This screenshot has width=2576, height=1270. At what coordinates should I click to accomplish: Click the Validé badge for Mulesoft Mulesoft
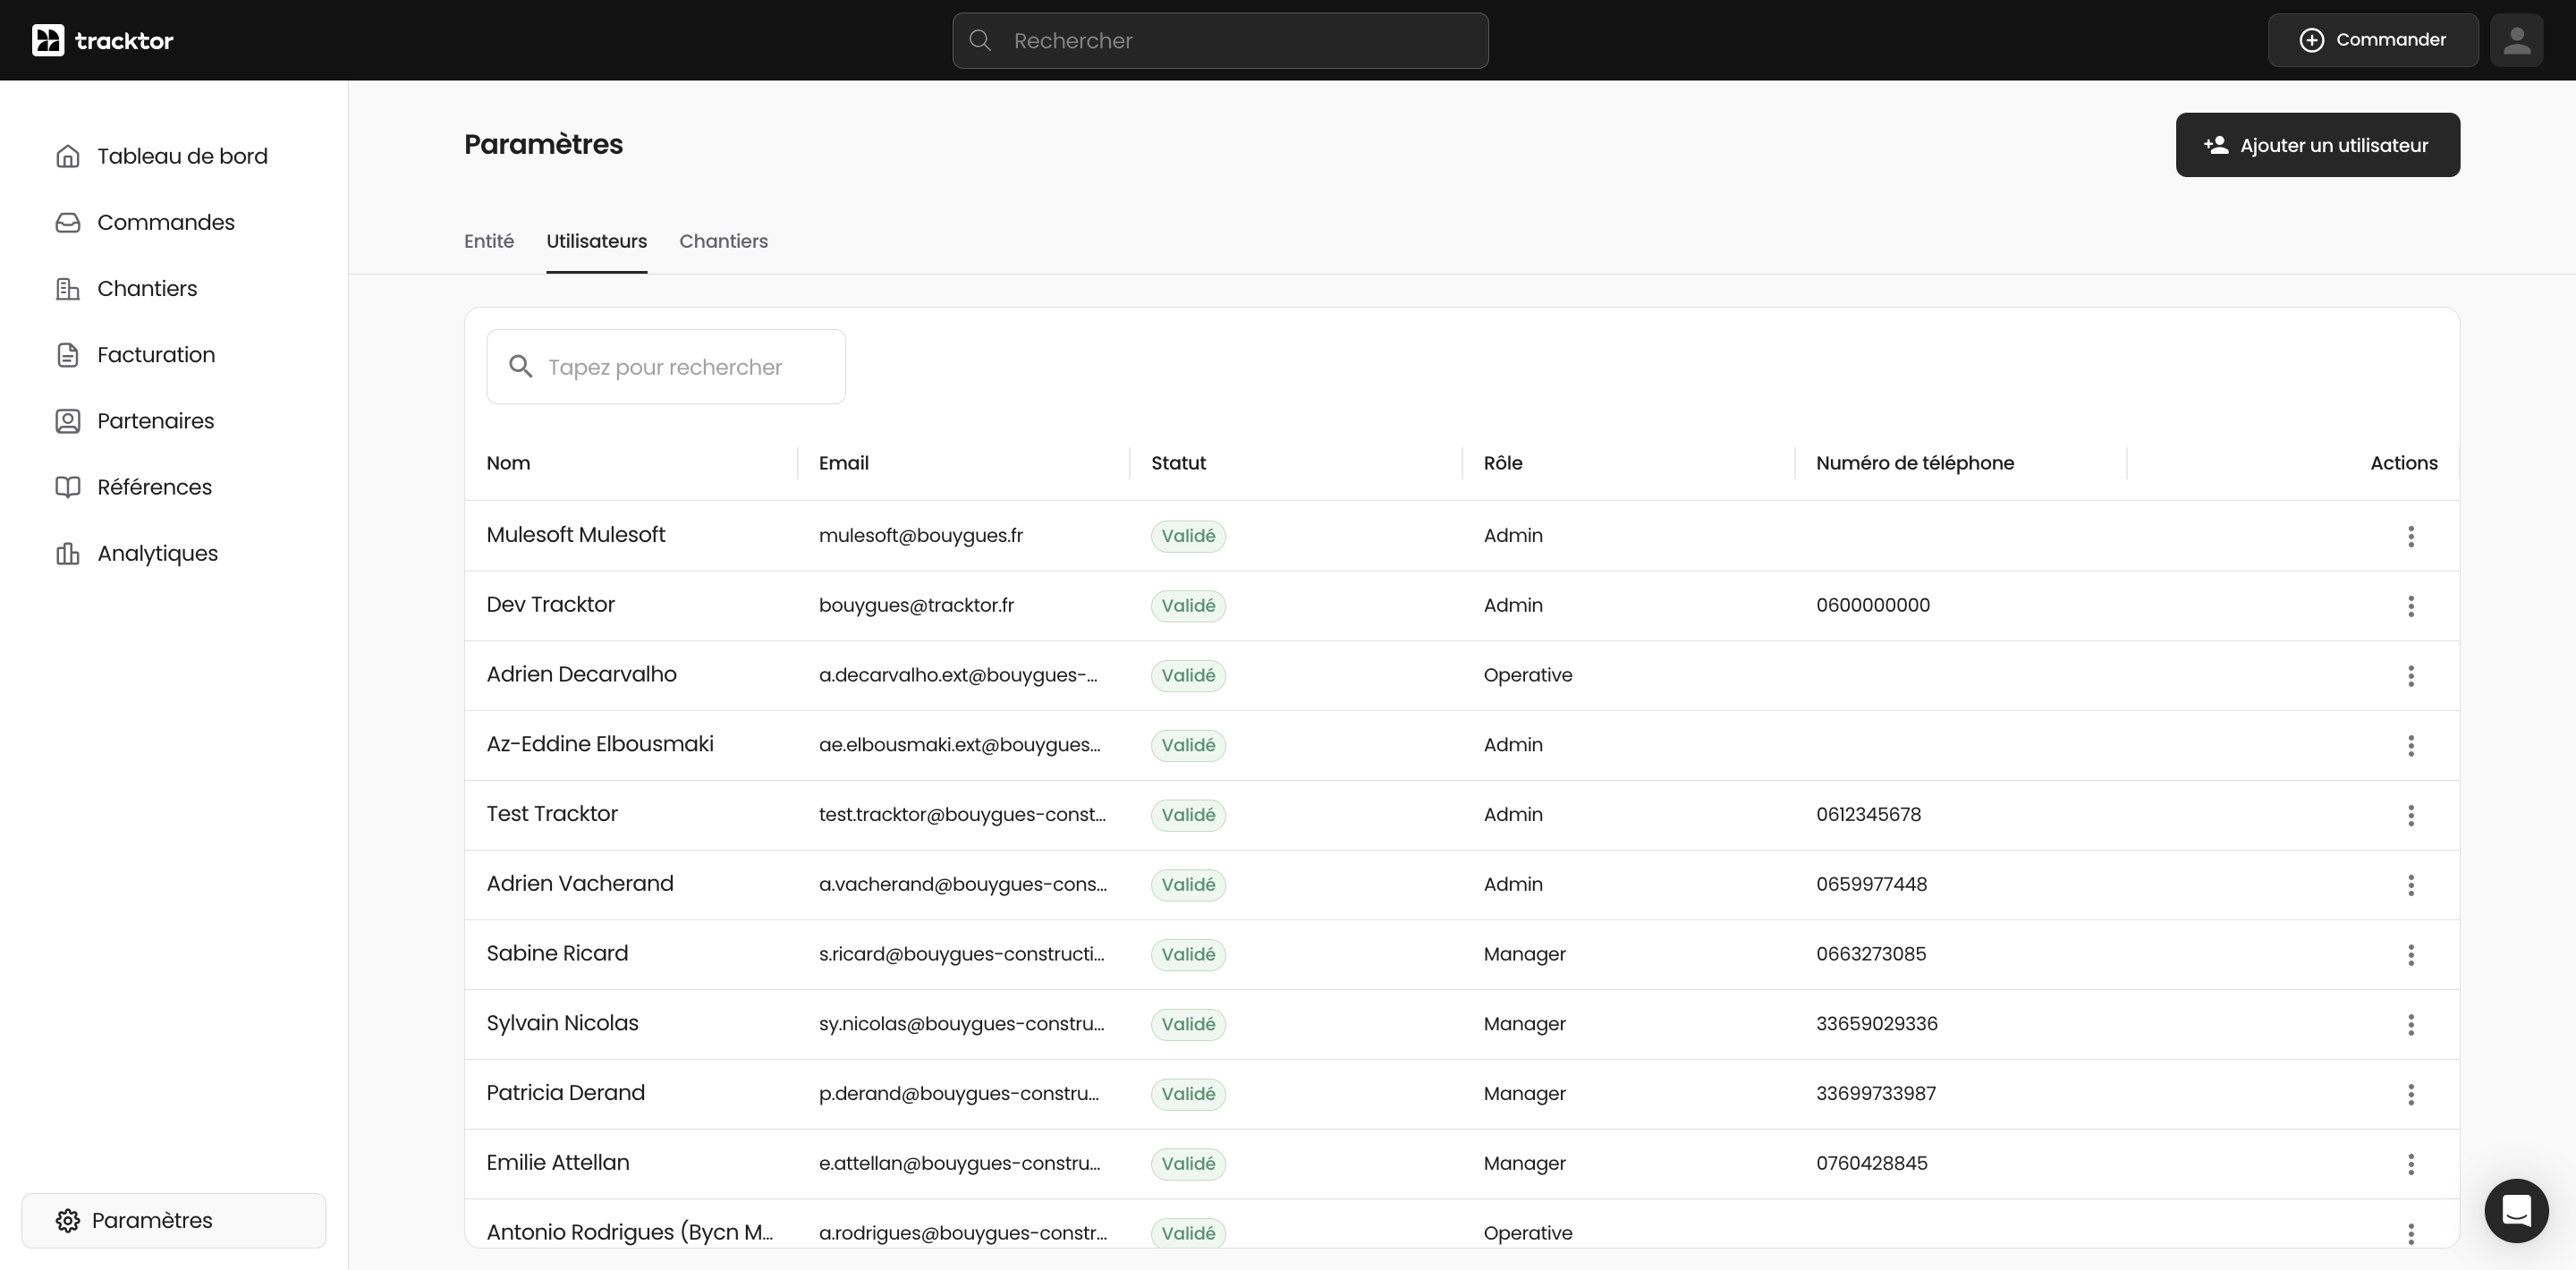click(x=1188, y=536)
